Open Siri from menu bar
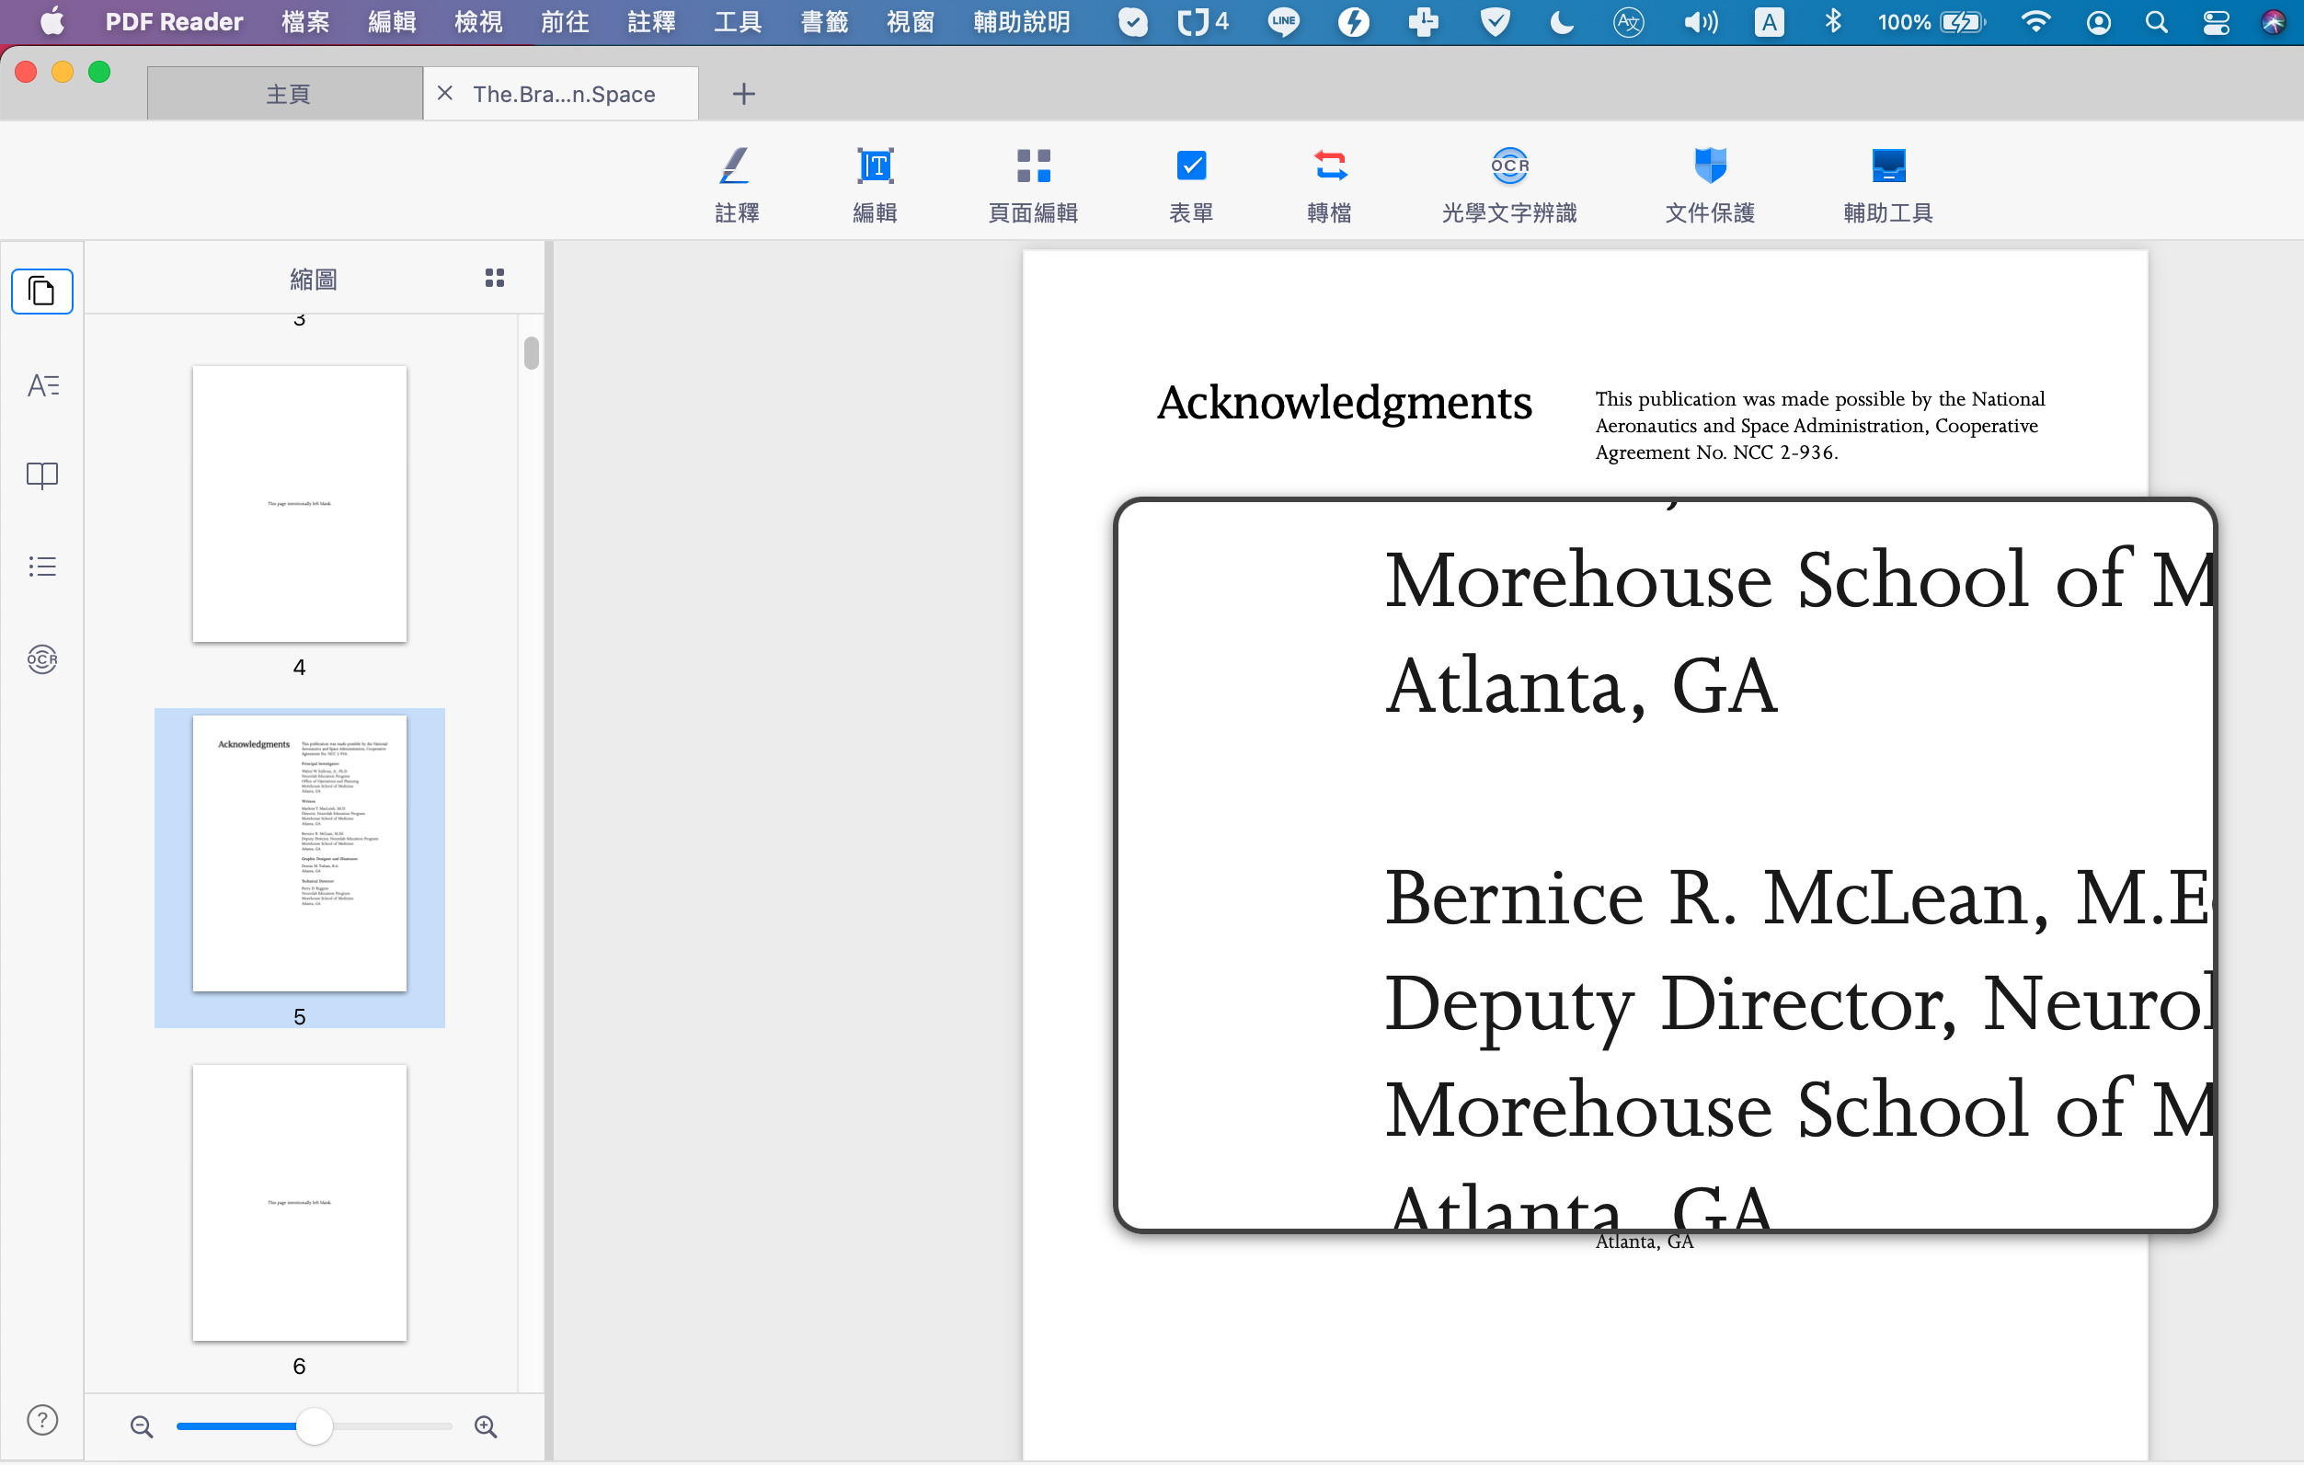2304x1465 pixels. [x=2274, y=21]
